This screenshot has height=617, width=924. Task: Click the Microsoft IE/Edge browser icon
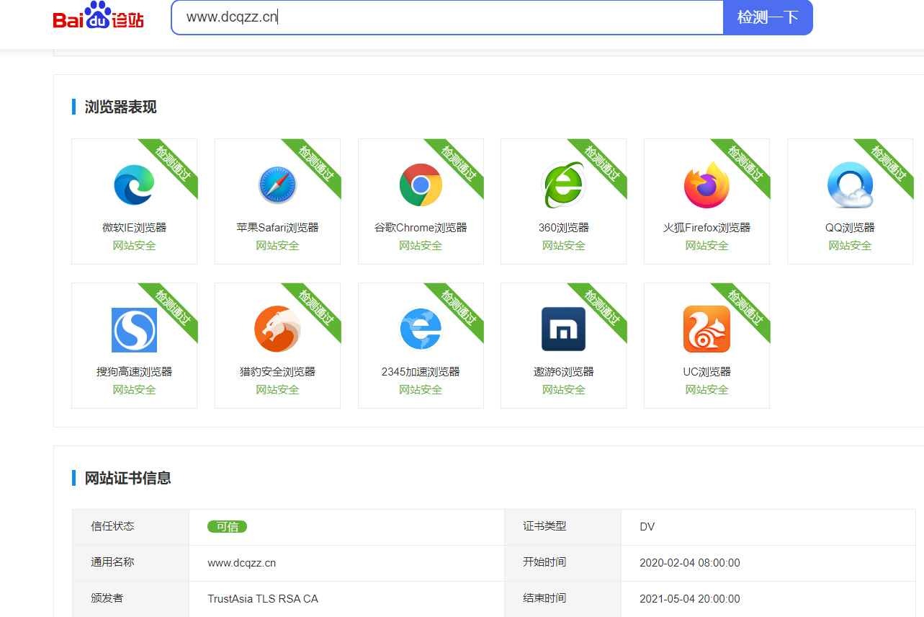134,185
